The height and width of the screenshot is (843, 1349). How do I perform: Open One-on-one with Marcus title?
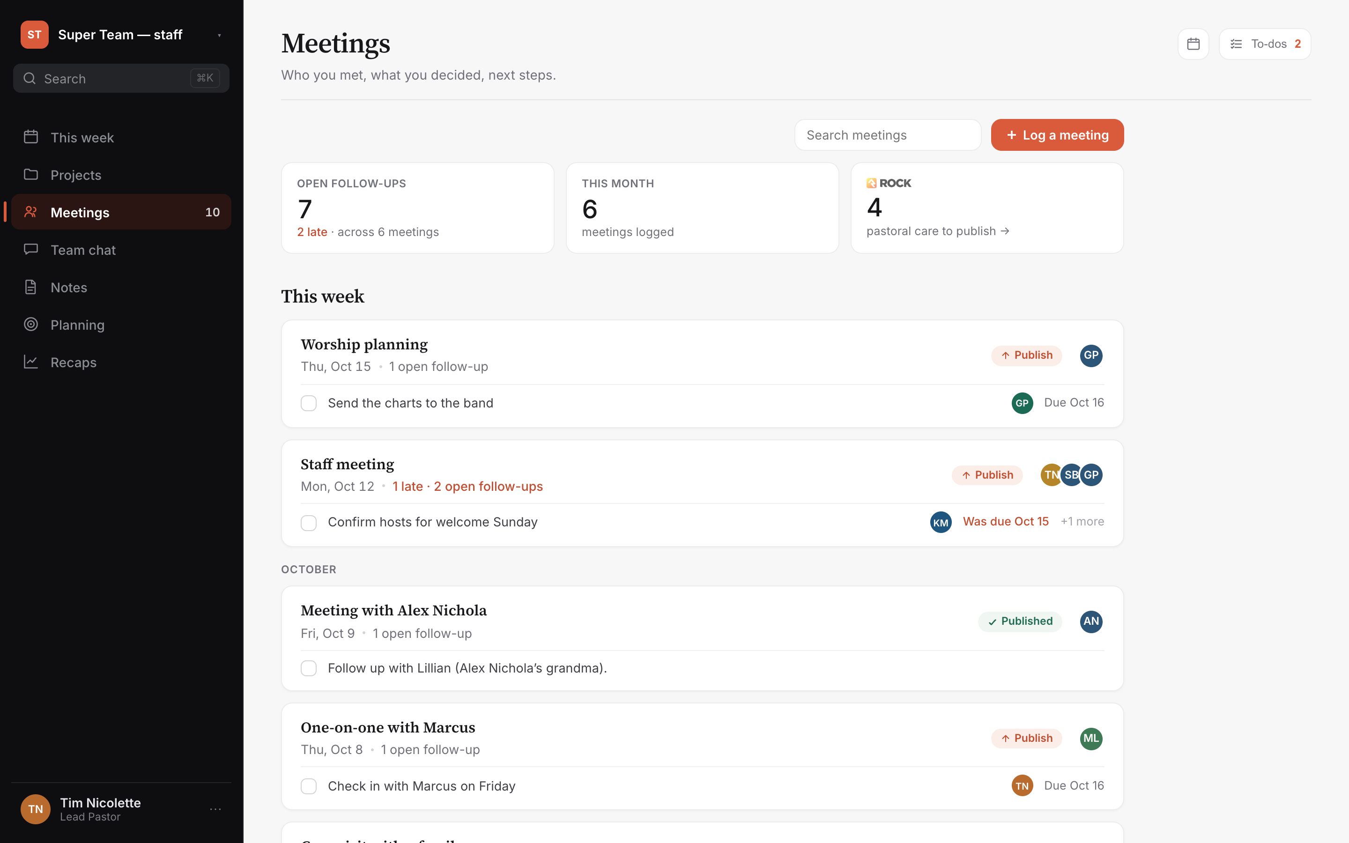(x=388, y=728)
